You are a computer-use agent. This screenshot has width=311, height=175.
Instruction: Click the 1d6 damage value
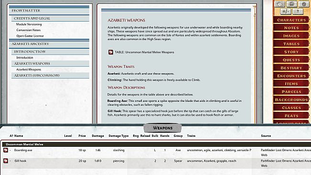click(x=98, y=150)
